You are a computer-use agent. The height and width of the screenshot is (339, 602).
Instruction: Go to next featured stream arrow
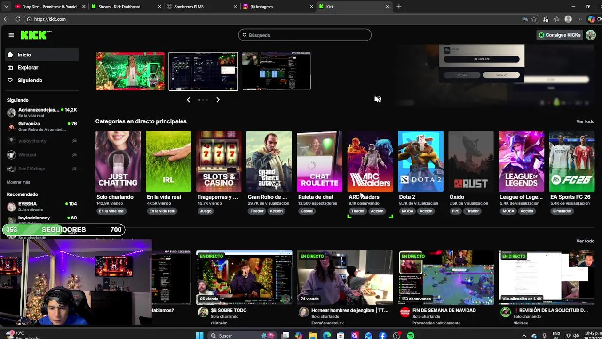(x=218, y=100)
